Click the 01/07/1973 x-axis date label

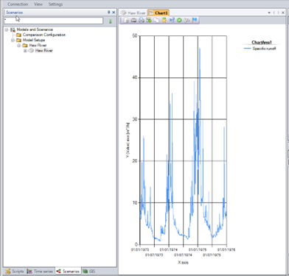click(154, 255)
